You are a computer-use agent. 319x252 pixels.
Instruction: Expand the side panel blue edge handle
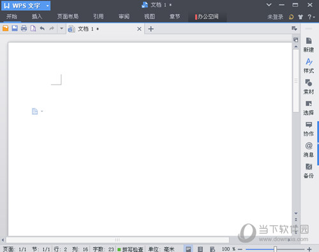click(x=318, y=143)
